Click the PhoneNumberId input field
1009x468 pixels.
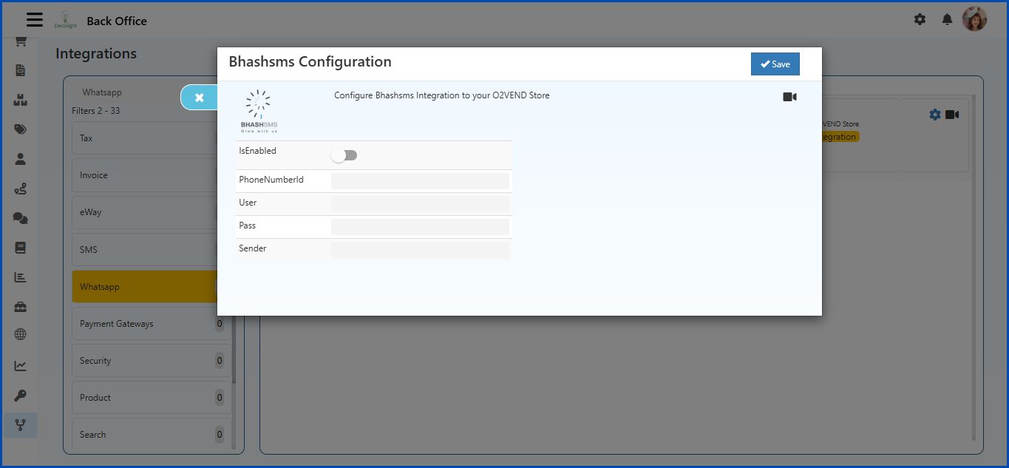(x=420, y=180)
